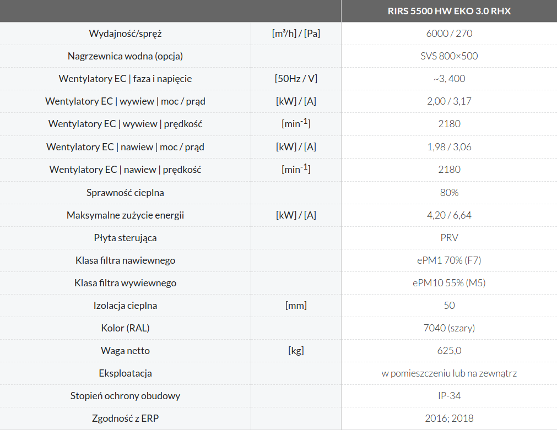Click the Zgodność z ERP row label
The image size is (557, 430).
(x=125, y=418)
